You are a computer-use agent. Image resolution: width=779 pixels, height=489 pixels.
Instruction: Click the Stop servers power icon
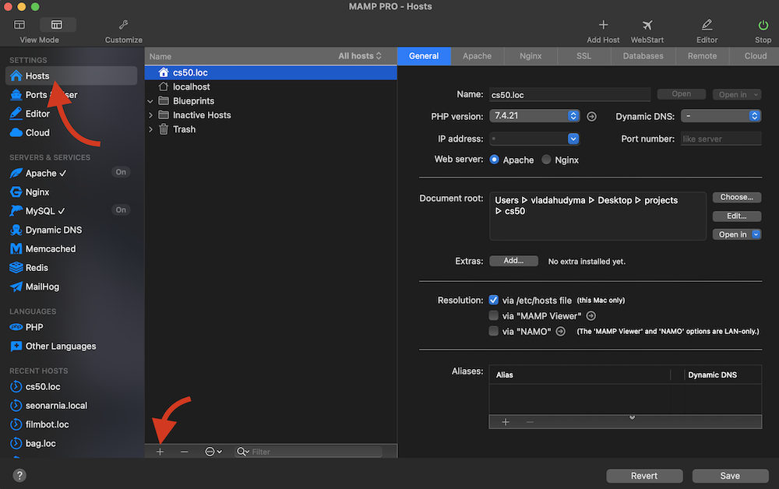click(763, 26)
